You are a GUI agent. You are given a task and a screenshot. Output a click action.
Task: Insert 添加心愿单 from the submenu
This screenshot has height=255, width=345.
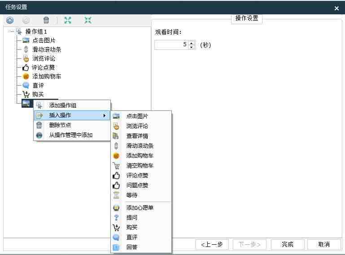coord(141,208)
